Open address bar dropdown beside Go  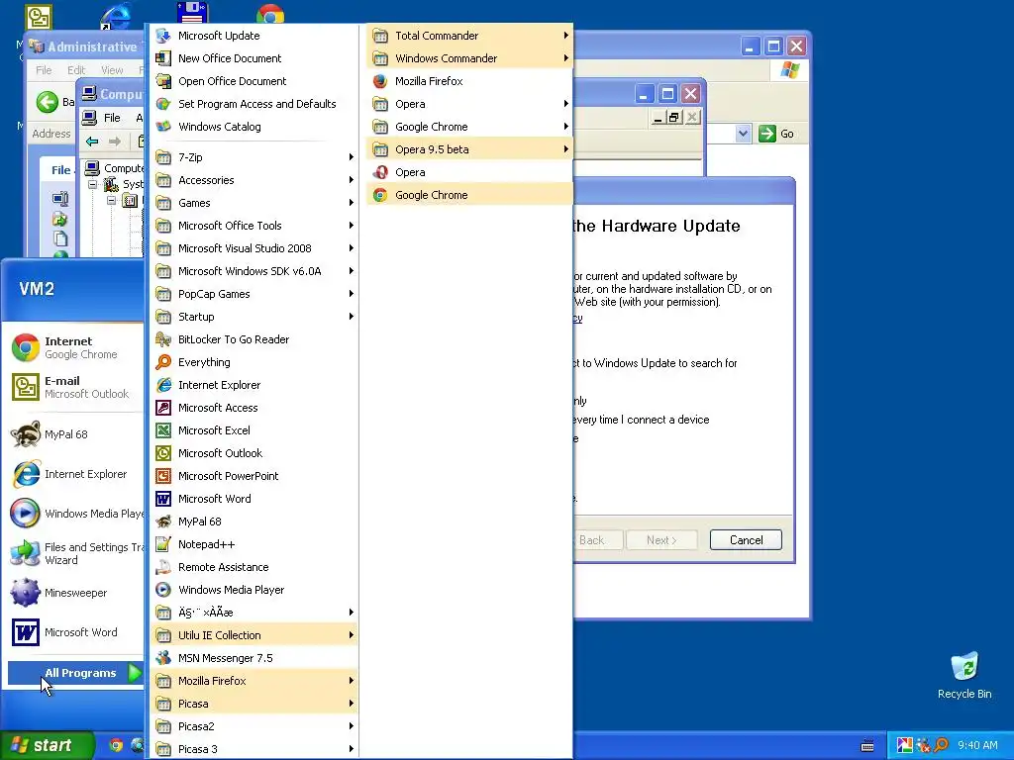click(743, 134)
